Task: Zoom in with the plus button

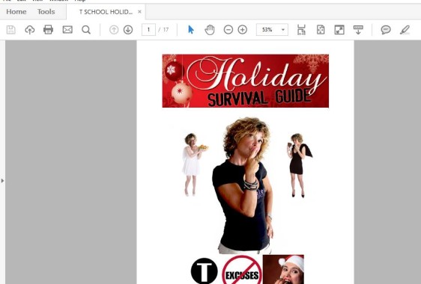Action: coord(243,30)
